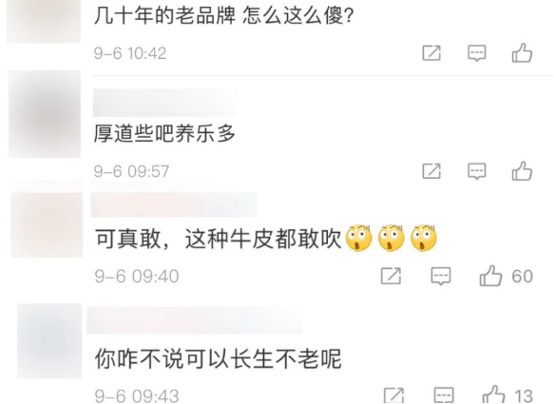Screen dimensions: 554x404
Task: Open blurred avatar of 厚道些吧养乐多 commenter
Action: tap(45, 114)
